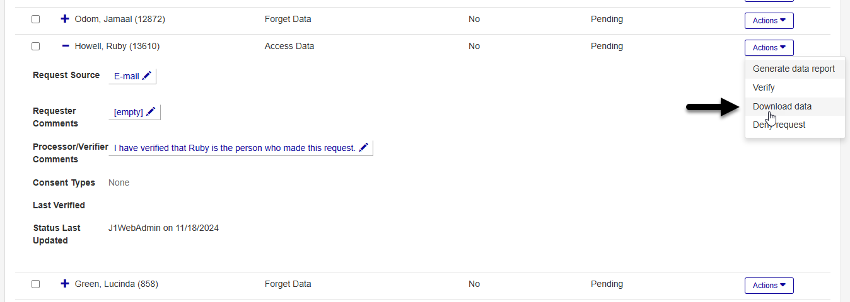Collapse Howell, Ruby row with minus icon
Viewport: 850px width, 302px height.
tap(64, 47)
